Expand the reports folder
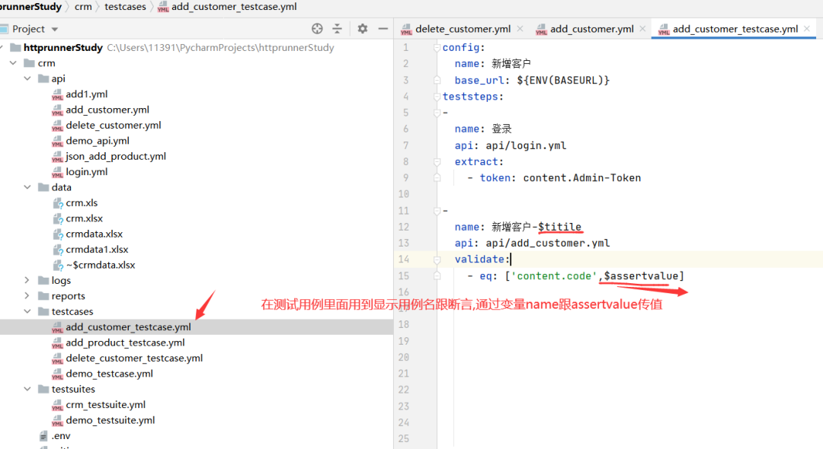The width and height of the screenshot is (823, 449). 27,296
